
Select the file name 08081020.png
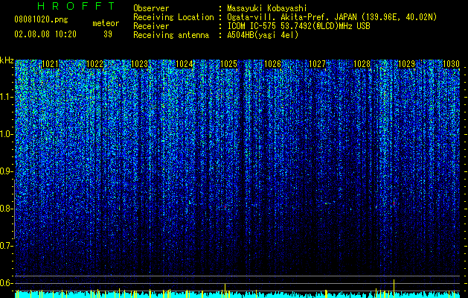pos(41,19)
